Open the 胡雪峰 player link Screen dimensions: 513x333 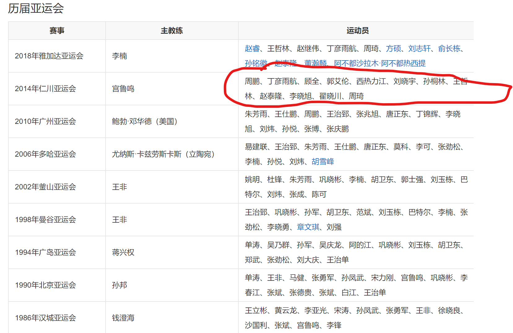point(323,162)
